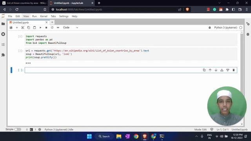Switch to Wikipedia Asian countries browser tab
Screen dimensions: 251x141
click(24, 3)
